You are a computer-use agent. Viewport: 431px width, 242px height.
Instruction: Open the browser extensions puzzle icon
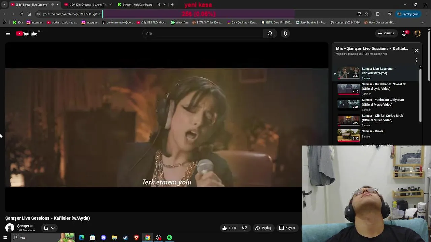[378, 14]
